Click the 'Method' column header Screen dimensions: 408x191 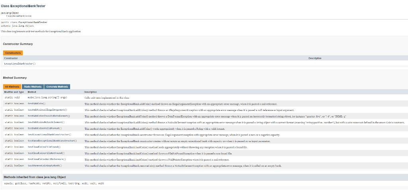click(32, 92)
